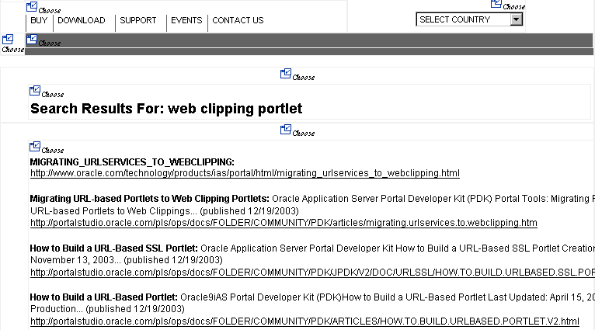Image resolution: width=595 pixels, height=330 pixels.
Task: Click Choose icon directly above Search Results title
Action: (35, 91)
